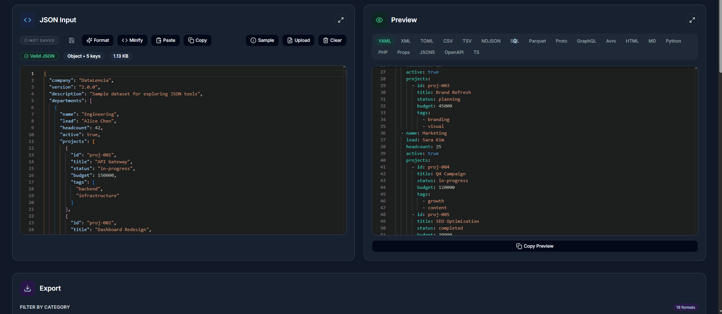Switch preview to the TOML tab
722x314 pixels.
(x=427, y=41)
